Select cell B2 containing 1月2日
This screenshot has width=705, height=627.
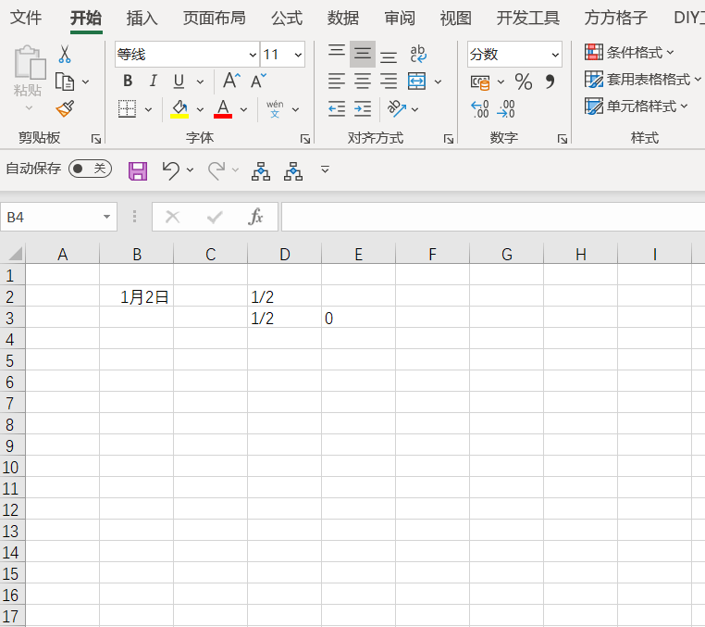click(137, 296)
